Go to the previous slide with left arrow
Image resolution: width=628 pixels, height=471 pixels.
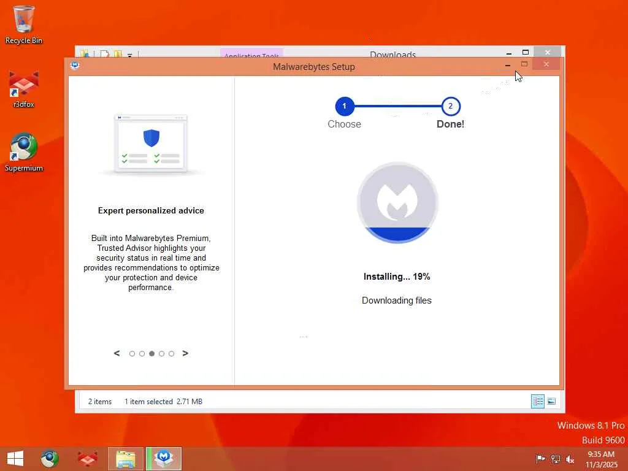117,353
